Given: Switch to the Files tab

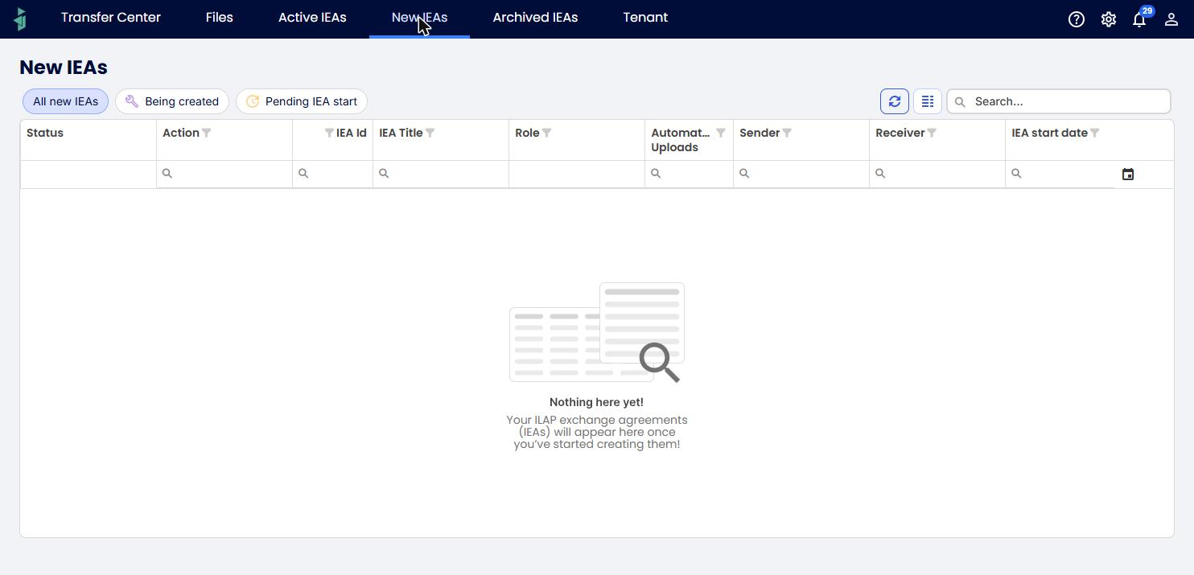Looking at the screenshot, I should tap(220, 18).
